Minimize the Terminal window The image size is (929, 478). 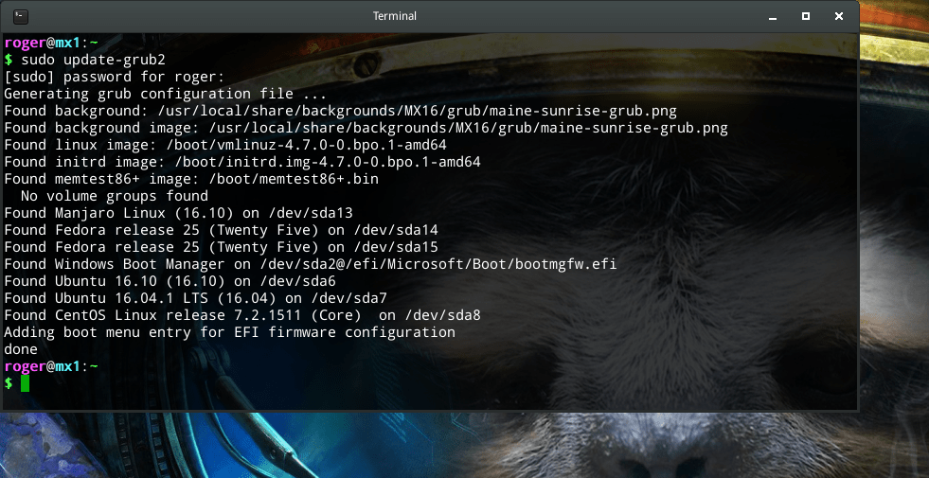pyautogui.click(x=773, y=17)
